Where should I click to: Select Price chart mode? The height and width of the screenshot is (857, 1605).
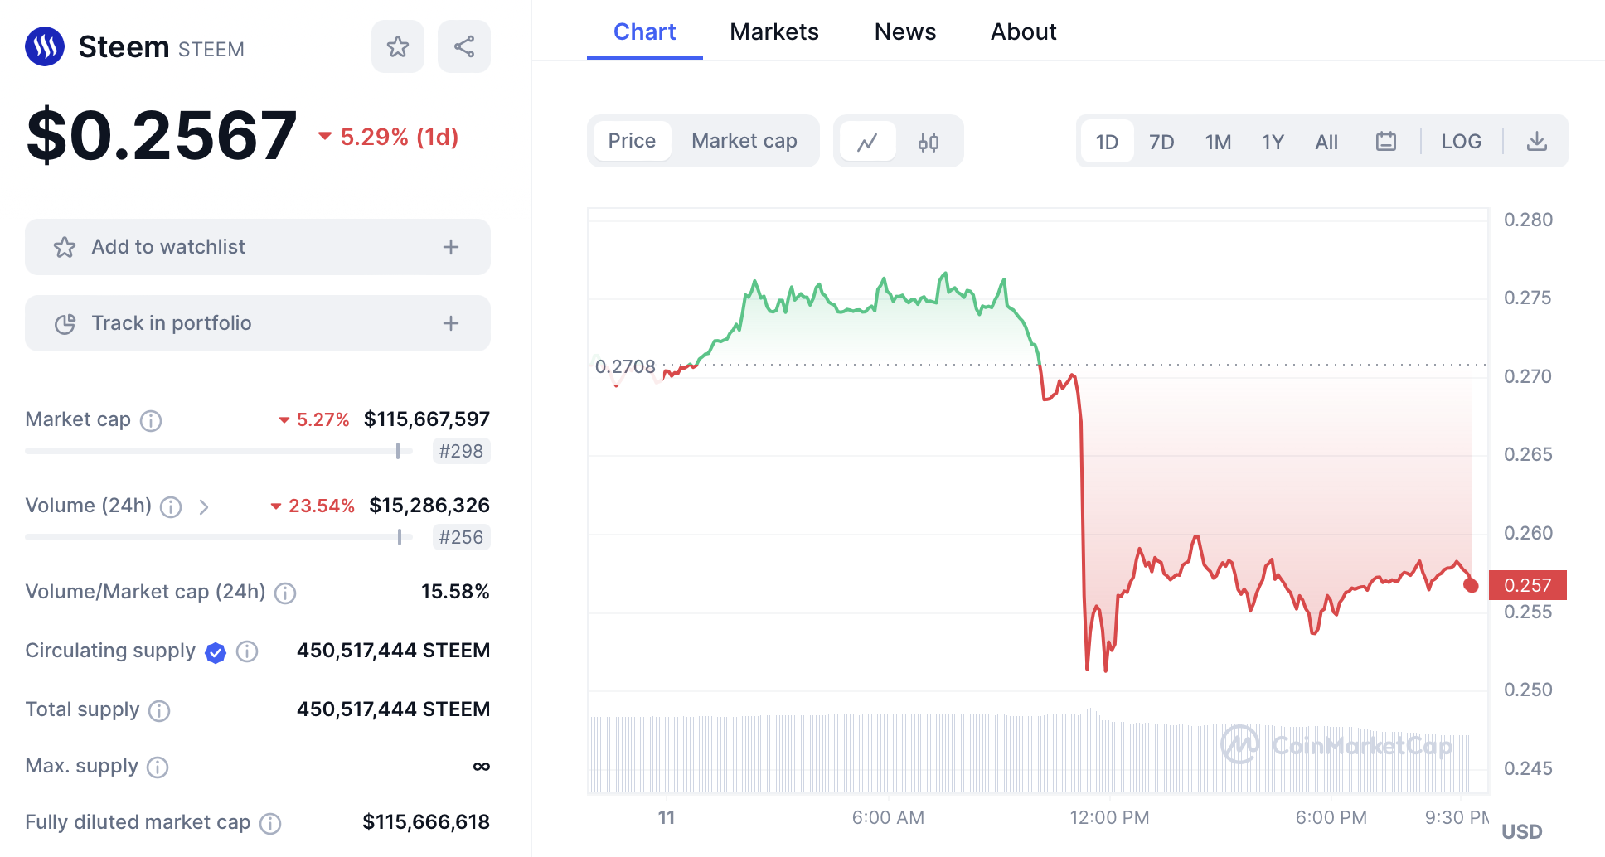coord(632,141)
